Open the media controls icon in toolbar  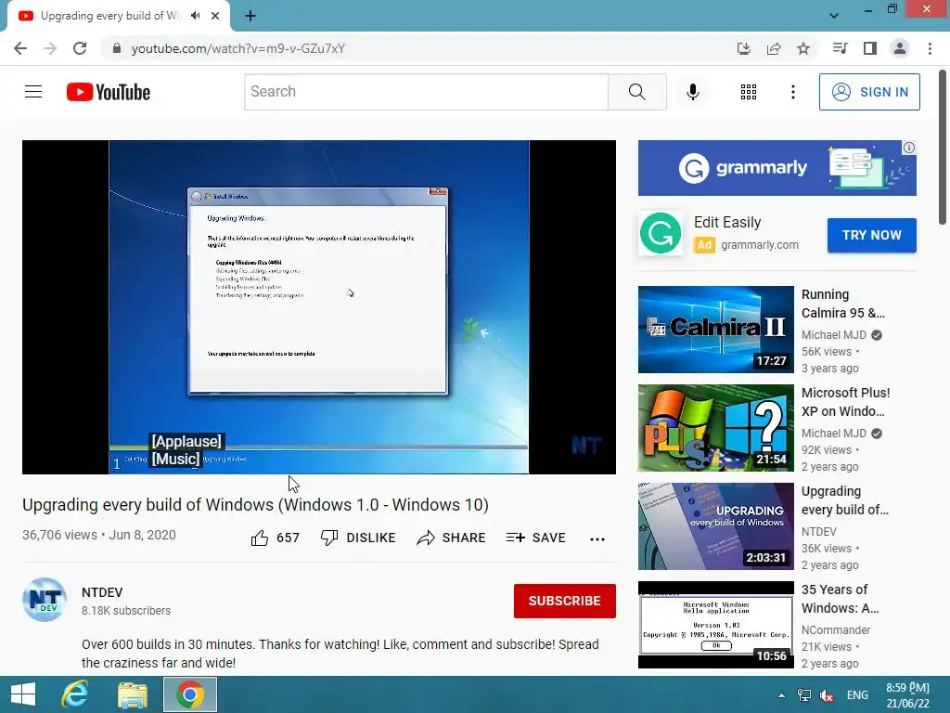pyautogui.click(x=840, y=48)
